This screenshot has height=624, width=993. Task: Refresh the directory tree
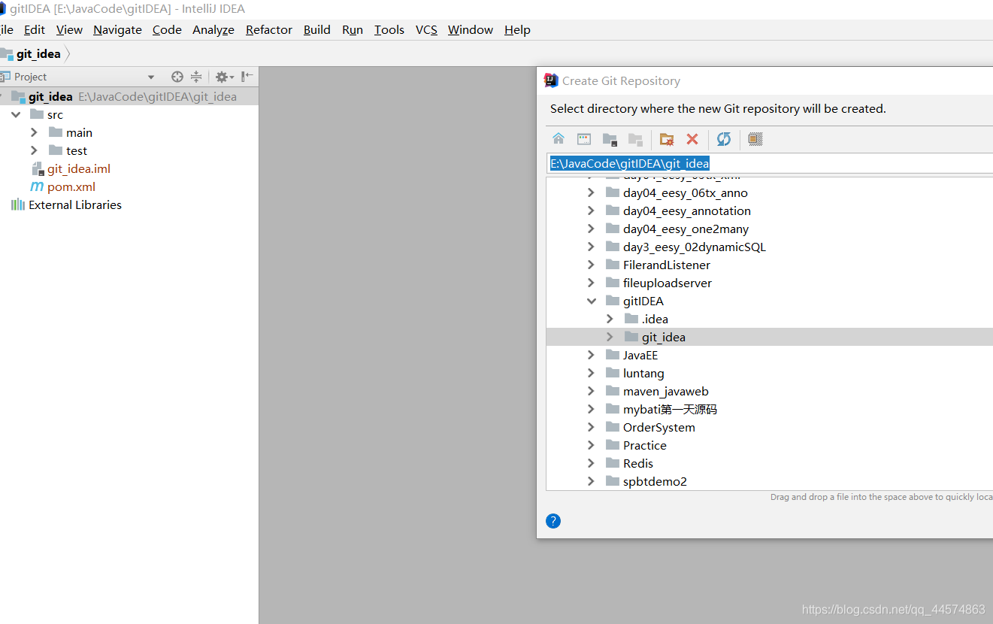pyautogui.click(x=724, y=139)
